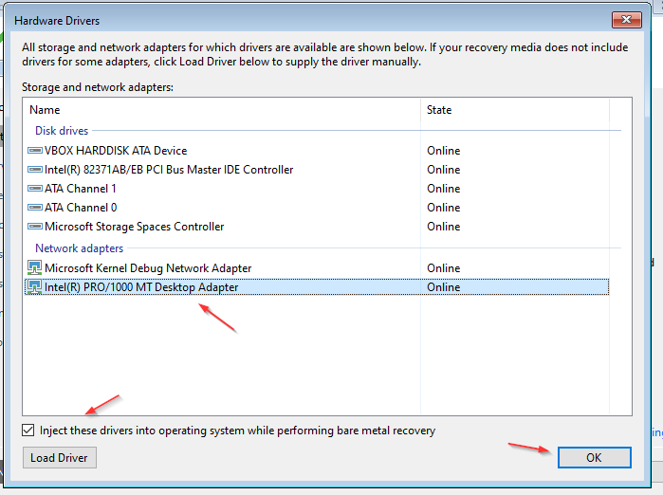663x495 pixels.
Task: Select Microsoft Kernel Debug Network Adapter row
Action: pos(317,268)
